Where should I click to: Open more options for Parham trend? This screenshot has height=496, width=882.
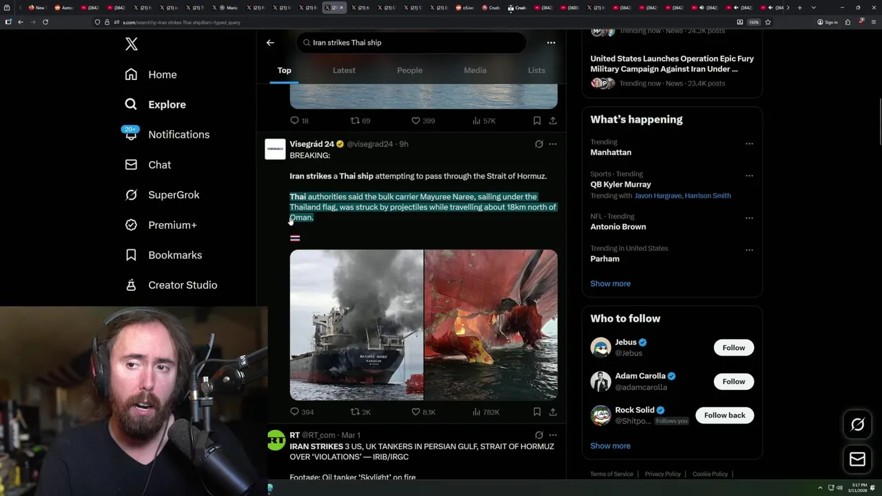pyautogui.click(x=749, y=249)
